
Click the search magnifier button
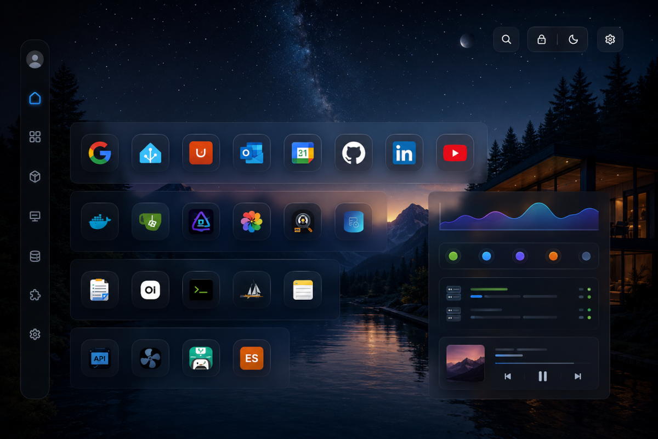(506, 39)
